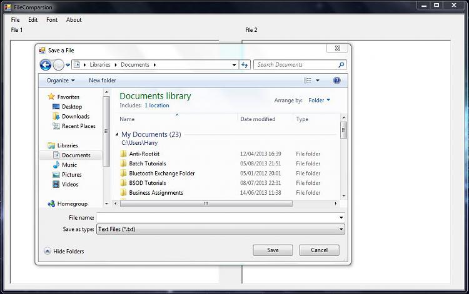Click the file list vertical scrollbar thumb
This screenshot has height=294, width=469.
point(344,130)
